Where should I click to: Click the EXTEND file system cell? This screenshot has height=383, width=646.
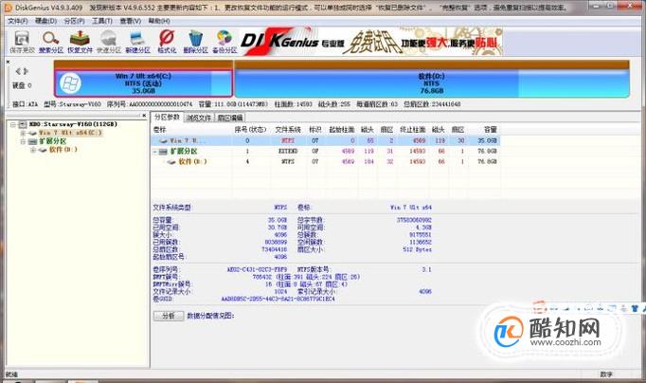pos(288,152)
